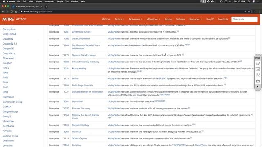Open the Data Compressed technique
This screenshot has height=147, width=262.
(81, 38)
